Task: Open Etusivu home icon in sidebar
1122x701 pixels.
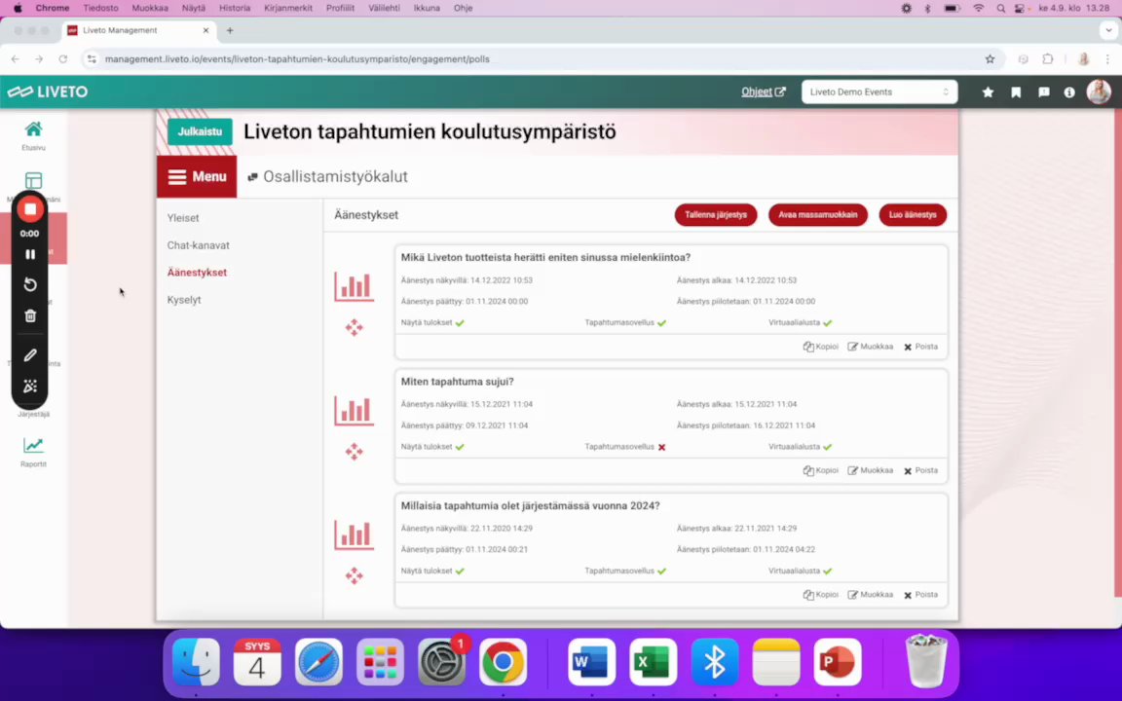Action: [x=33, y=129]
